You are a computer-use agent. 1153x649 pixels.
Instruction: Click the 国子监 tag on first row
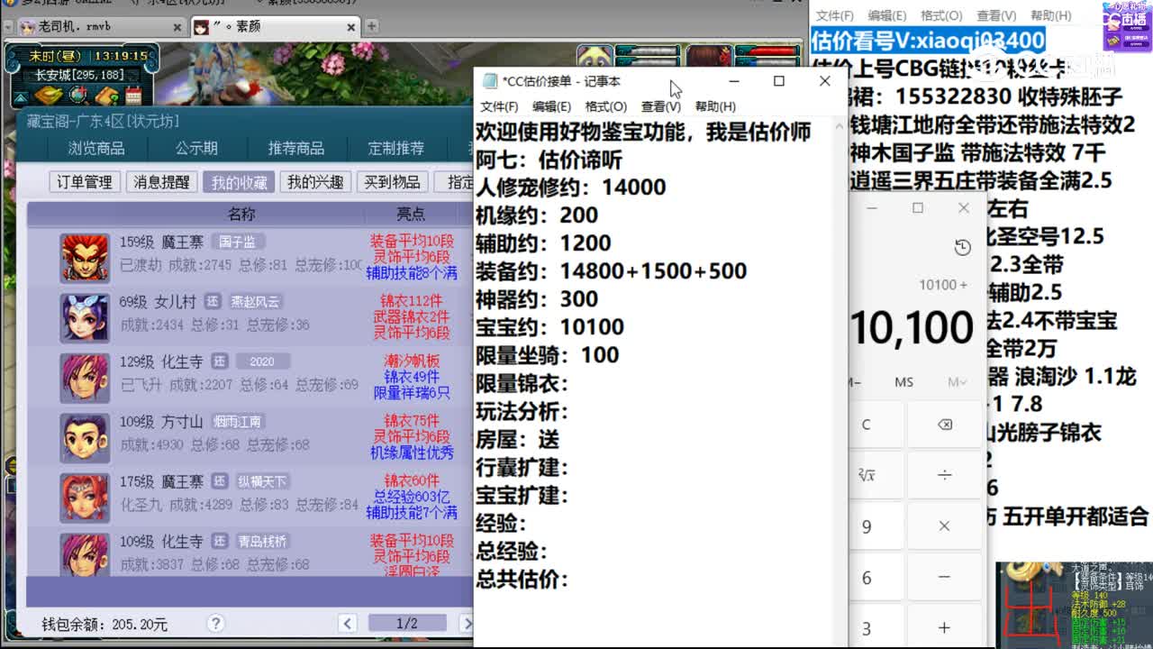238,242
